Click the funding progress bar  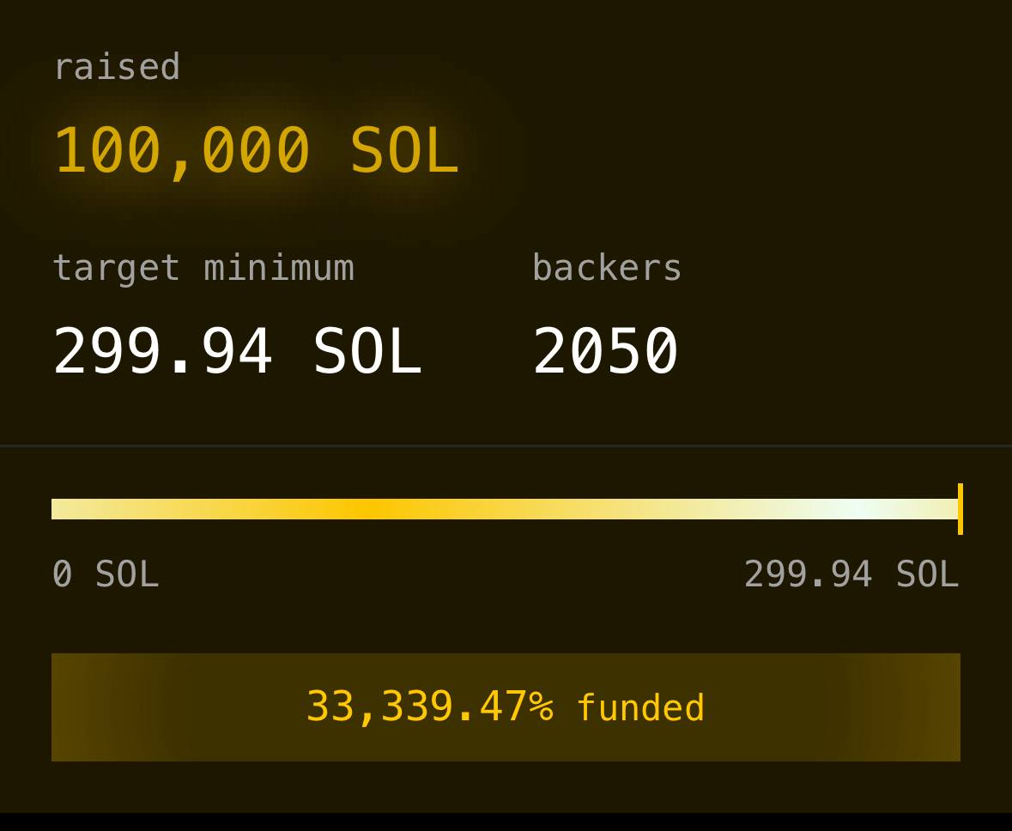pos(505,509)
